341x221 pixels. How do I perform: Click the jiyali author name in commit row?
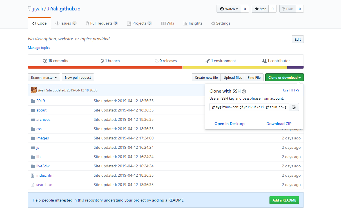(x=42, y=90)
